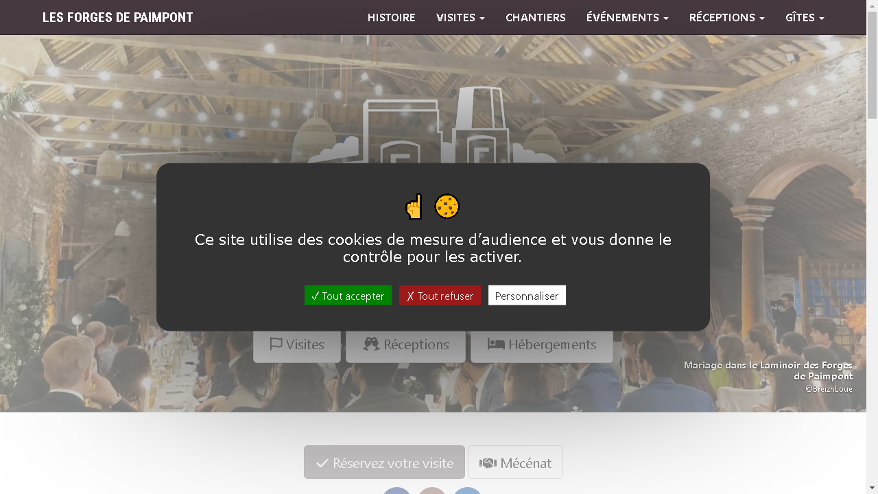Screen dimensions: 878x494
Task: Click the checkmark icon on Réservez votre visite
Action: (322, 463)
